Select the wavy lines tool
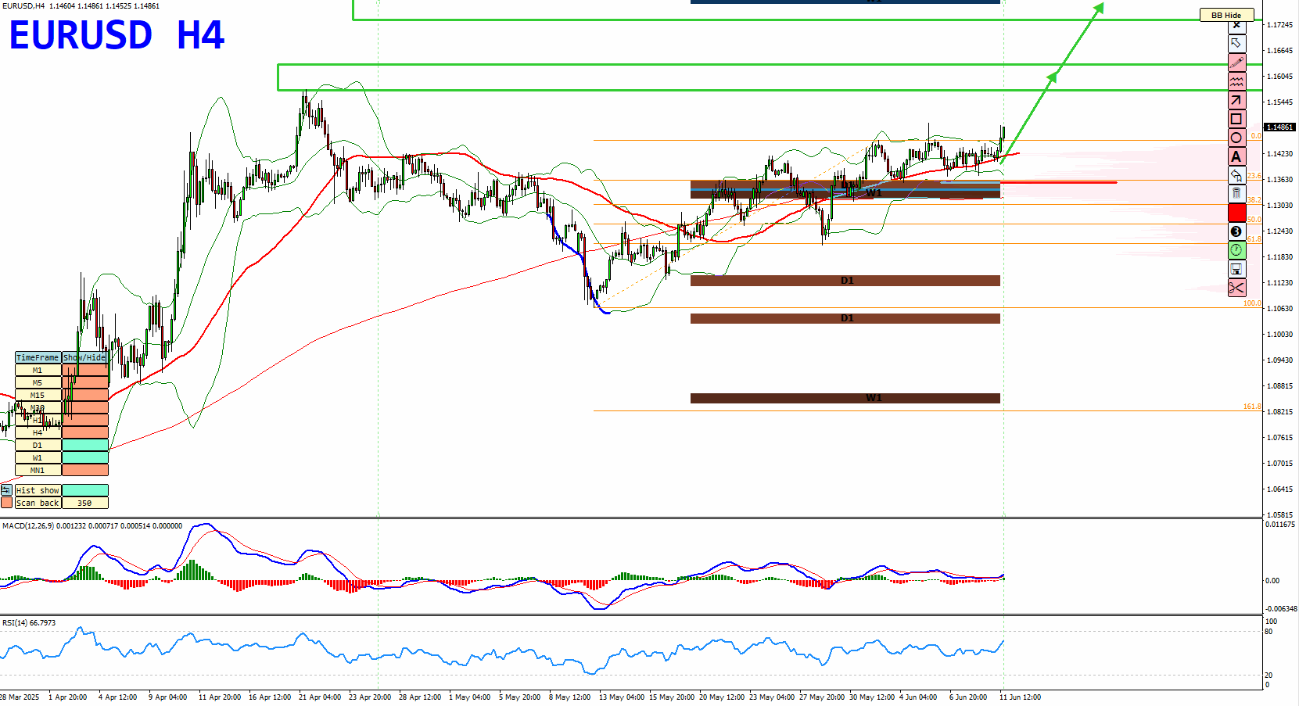 tap(1236, 81)
